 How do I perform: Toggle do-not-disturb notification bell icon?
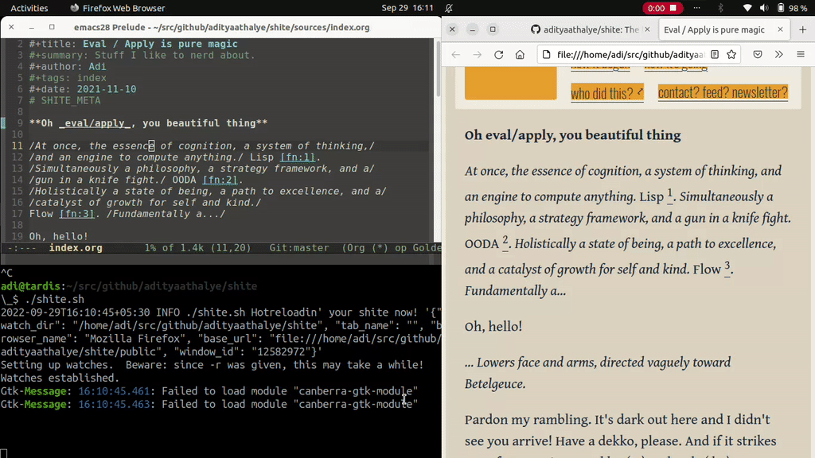coord(449,8)
